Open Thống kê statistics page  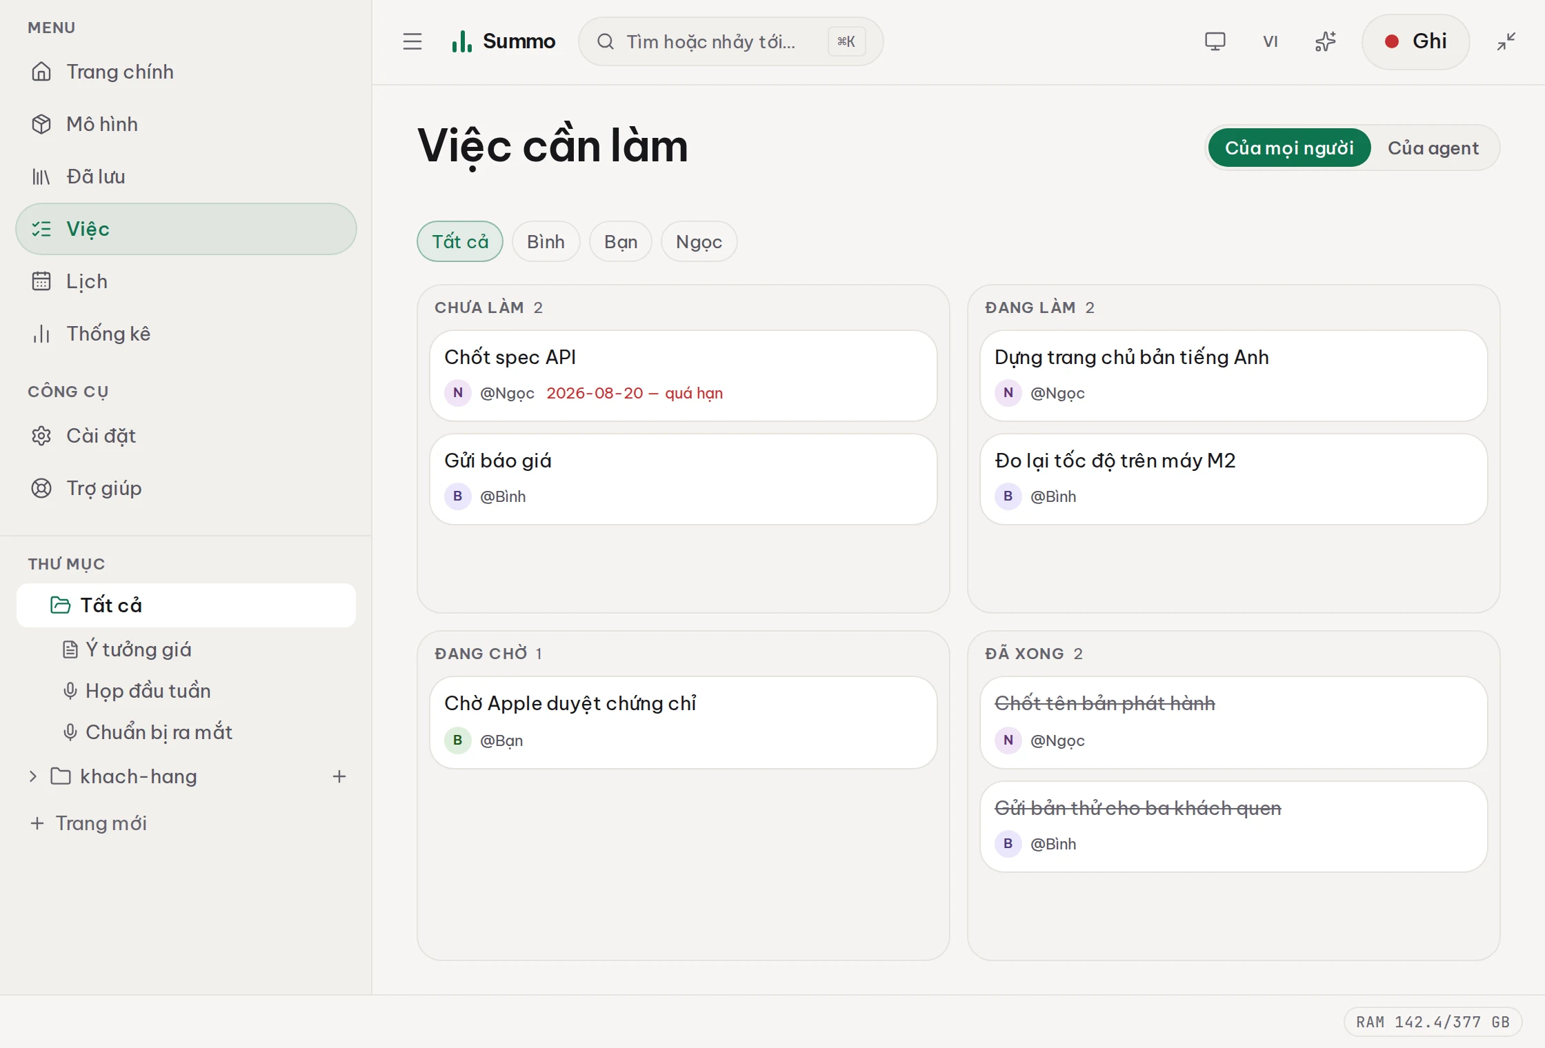click(186, 334)
